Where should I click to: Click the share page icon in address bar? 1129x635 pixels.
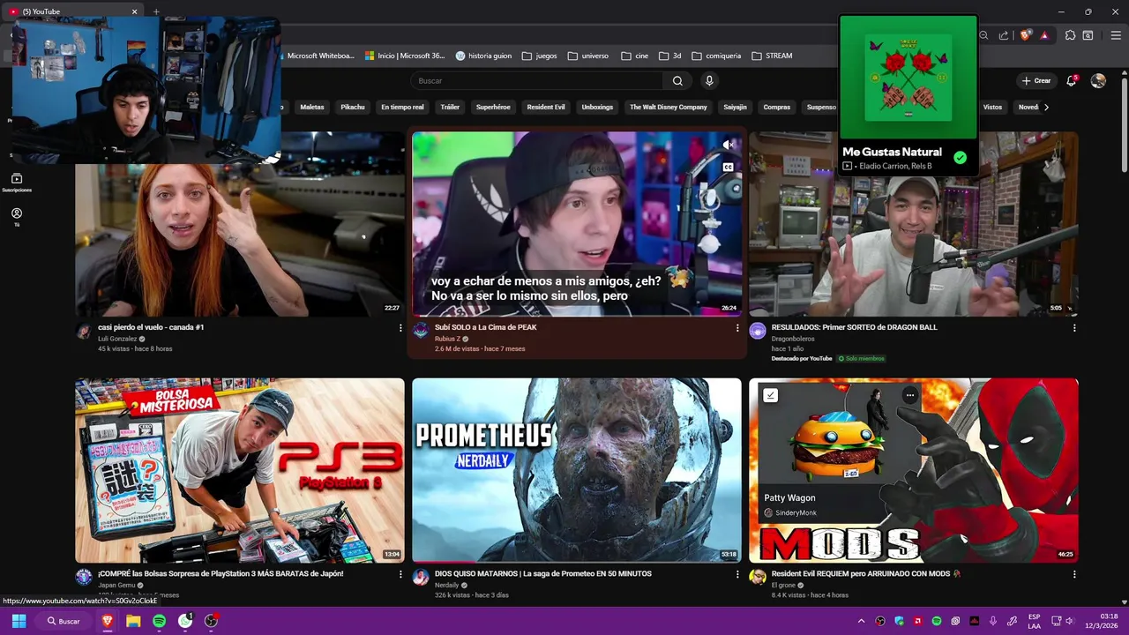pyautogui.click(x=1004, y=35)
